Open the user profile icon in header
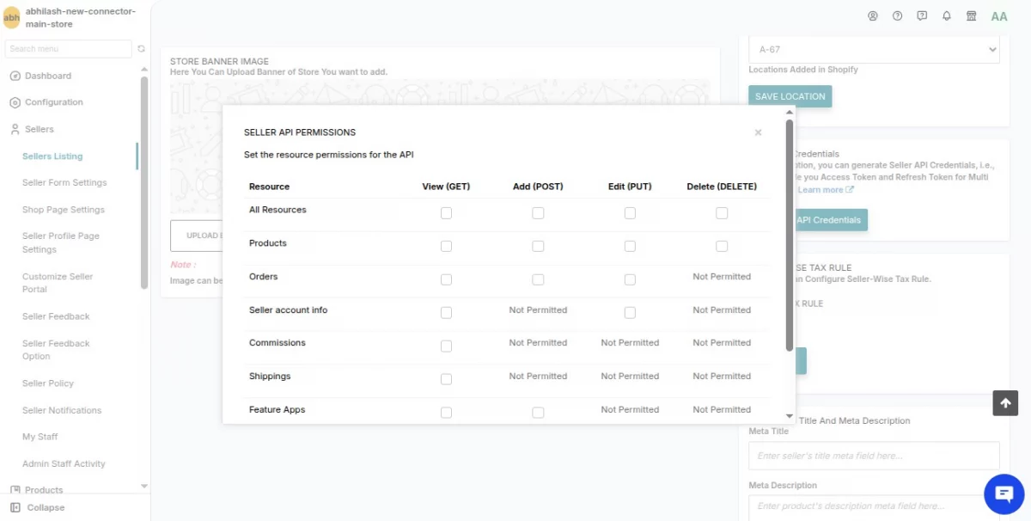This screenshot has width=1031, height=521. pyautogui.click(x=873, y=16)
